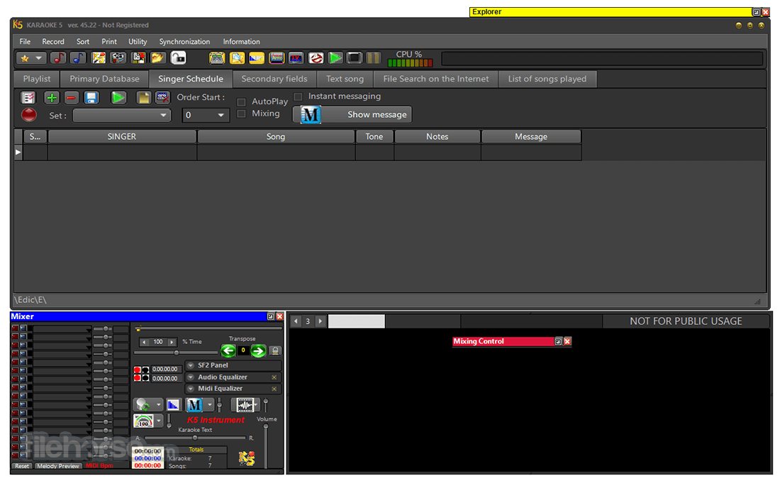Click the Reset button in Mixer
The height and width of the screenshot is (483, 780).
pos(22,466)
